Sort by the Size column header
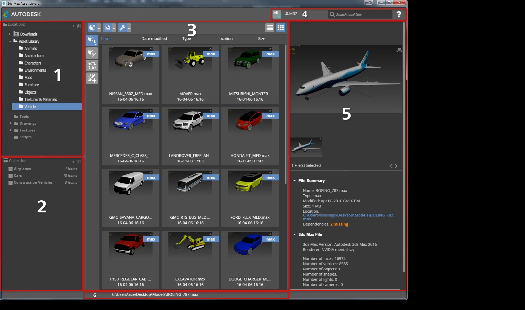Screen dimensions: 525x310 coord(262,39)
